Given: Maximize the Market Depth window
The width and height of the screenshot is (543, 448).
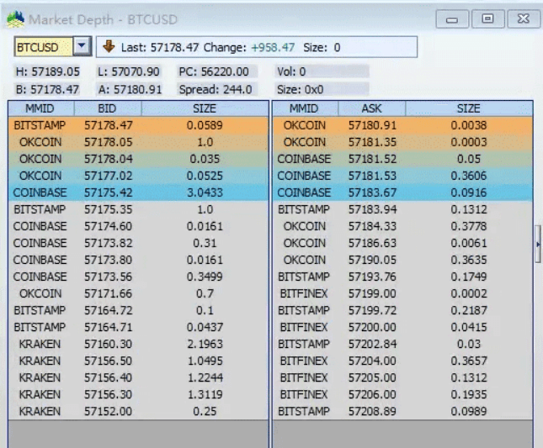Looking at the screenshot, I should tap(487, 18).
